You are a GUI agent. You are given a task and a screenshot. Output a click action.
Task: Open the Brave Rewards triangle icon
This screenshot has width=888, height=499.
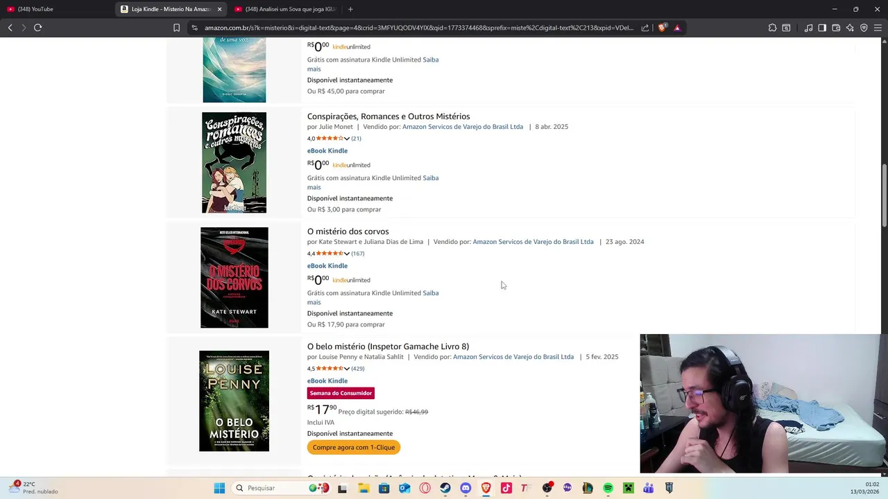pyautogui.click(x=677, y=28)
